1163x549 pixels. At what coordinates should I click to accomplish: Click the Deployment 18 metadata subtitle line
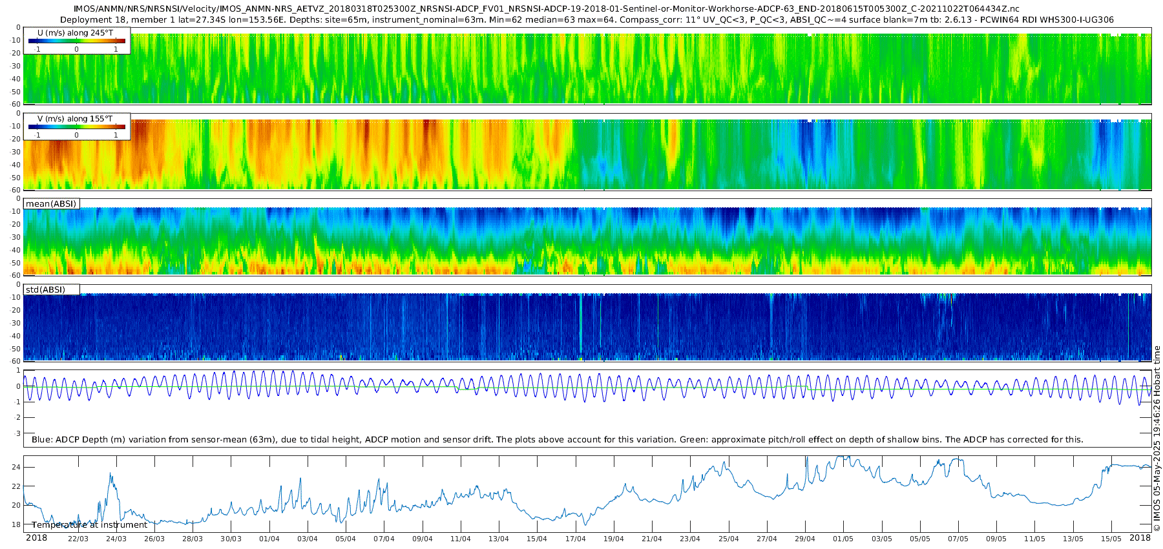click(587, 19)
